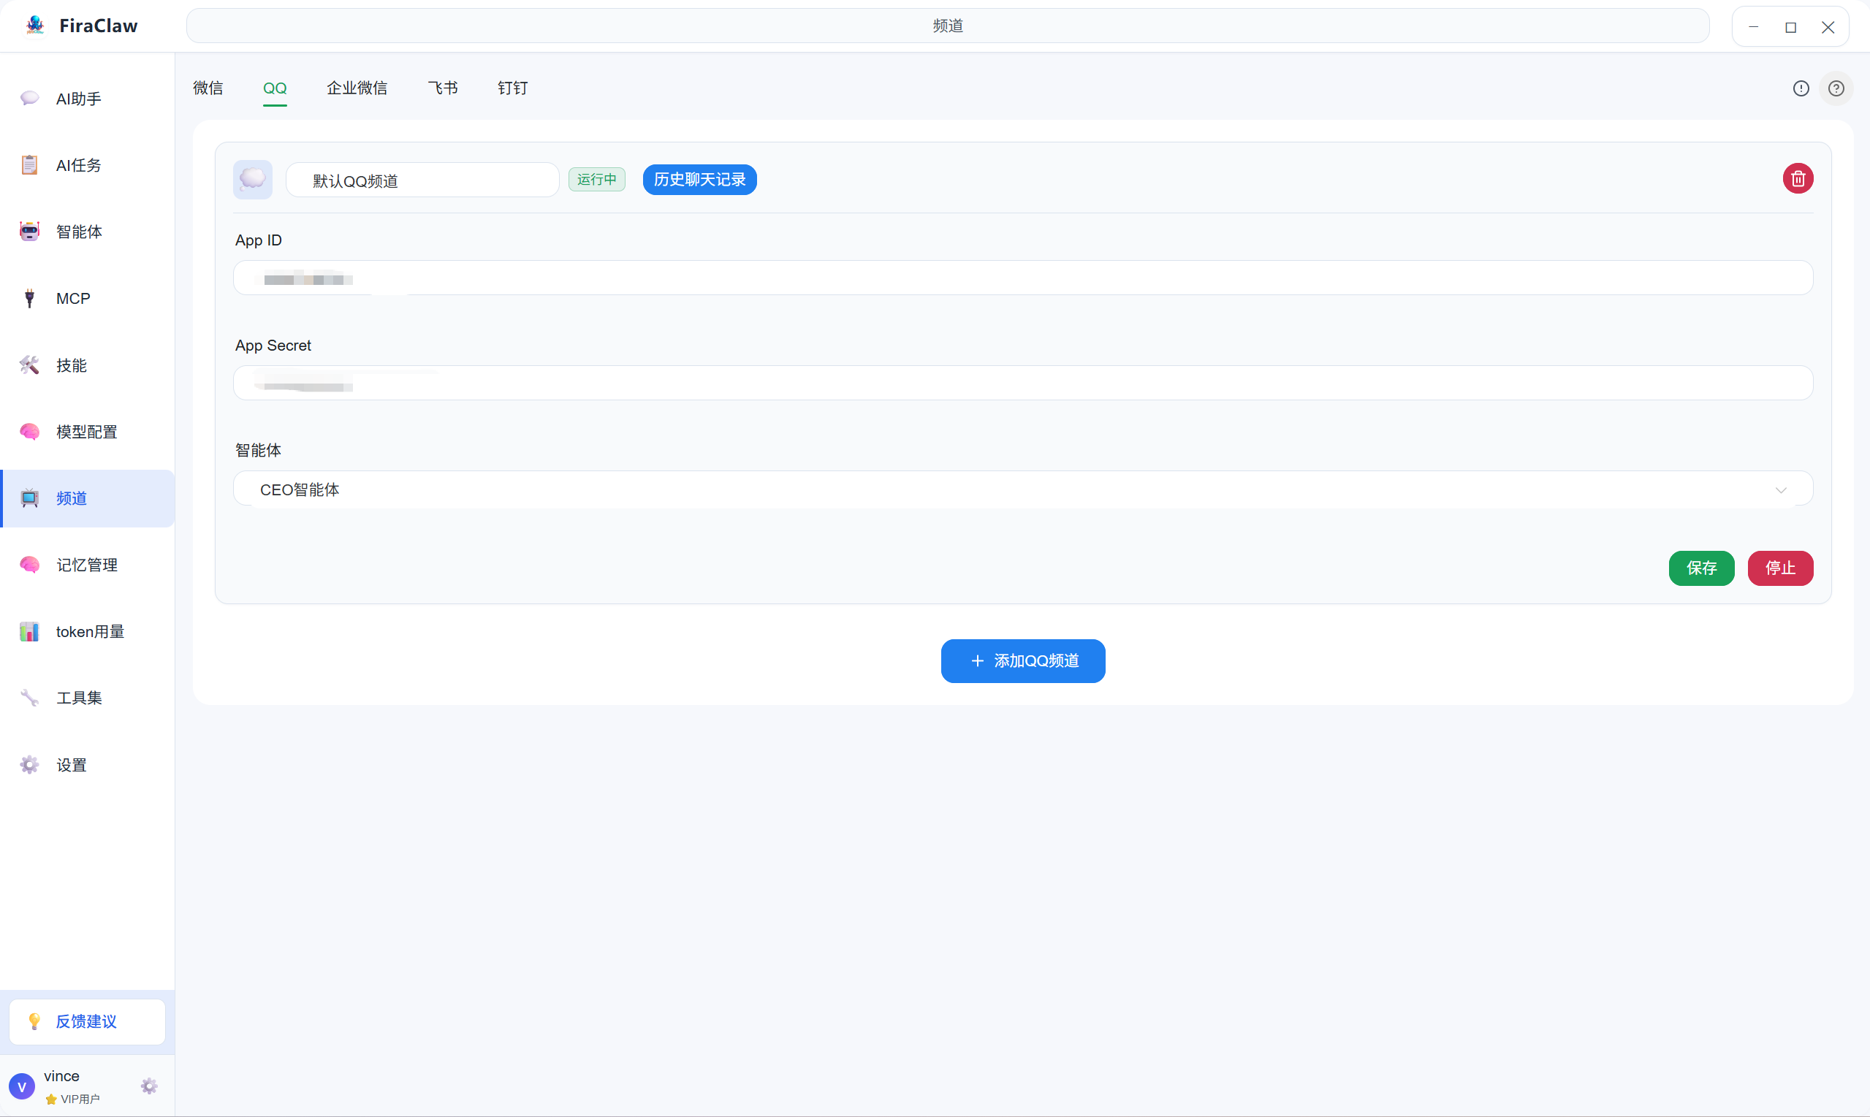Open 记忆管理 page from the sidebar
The image size is (1870, 1117).
(88, 565)
